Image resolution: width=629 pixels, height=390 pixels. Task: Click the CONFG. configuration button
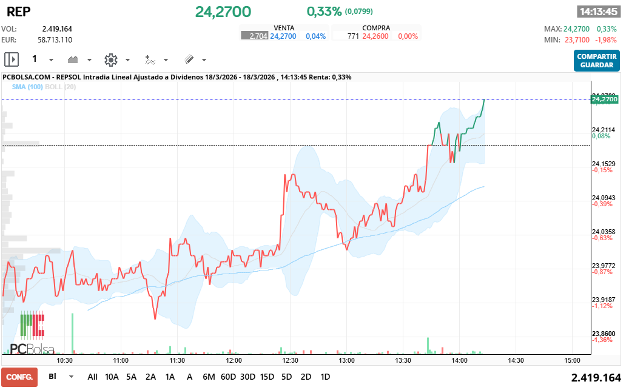click(x=19, y=377)
